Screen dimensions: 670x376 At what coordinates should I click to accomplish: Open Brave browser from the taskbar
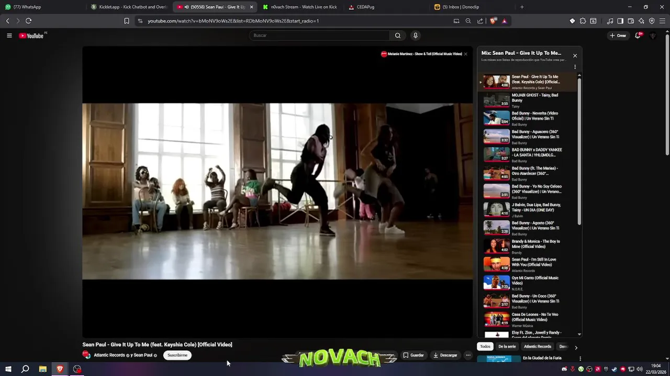pyautogui.click(x=60, y=369)
